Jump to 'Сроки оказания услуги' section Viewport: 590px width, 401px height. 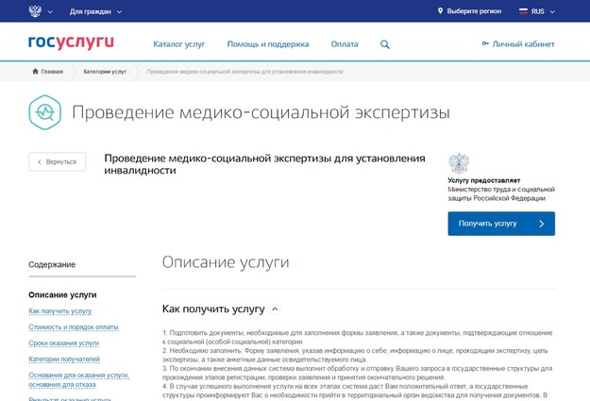click(x=63, y=343)
